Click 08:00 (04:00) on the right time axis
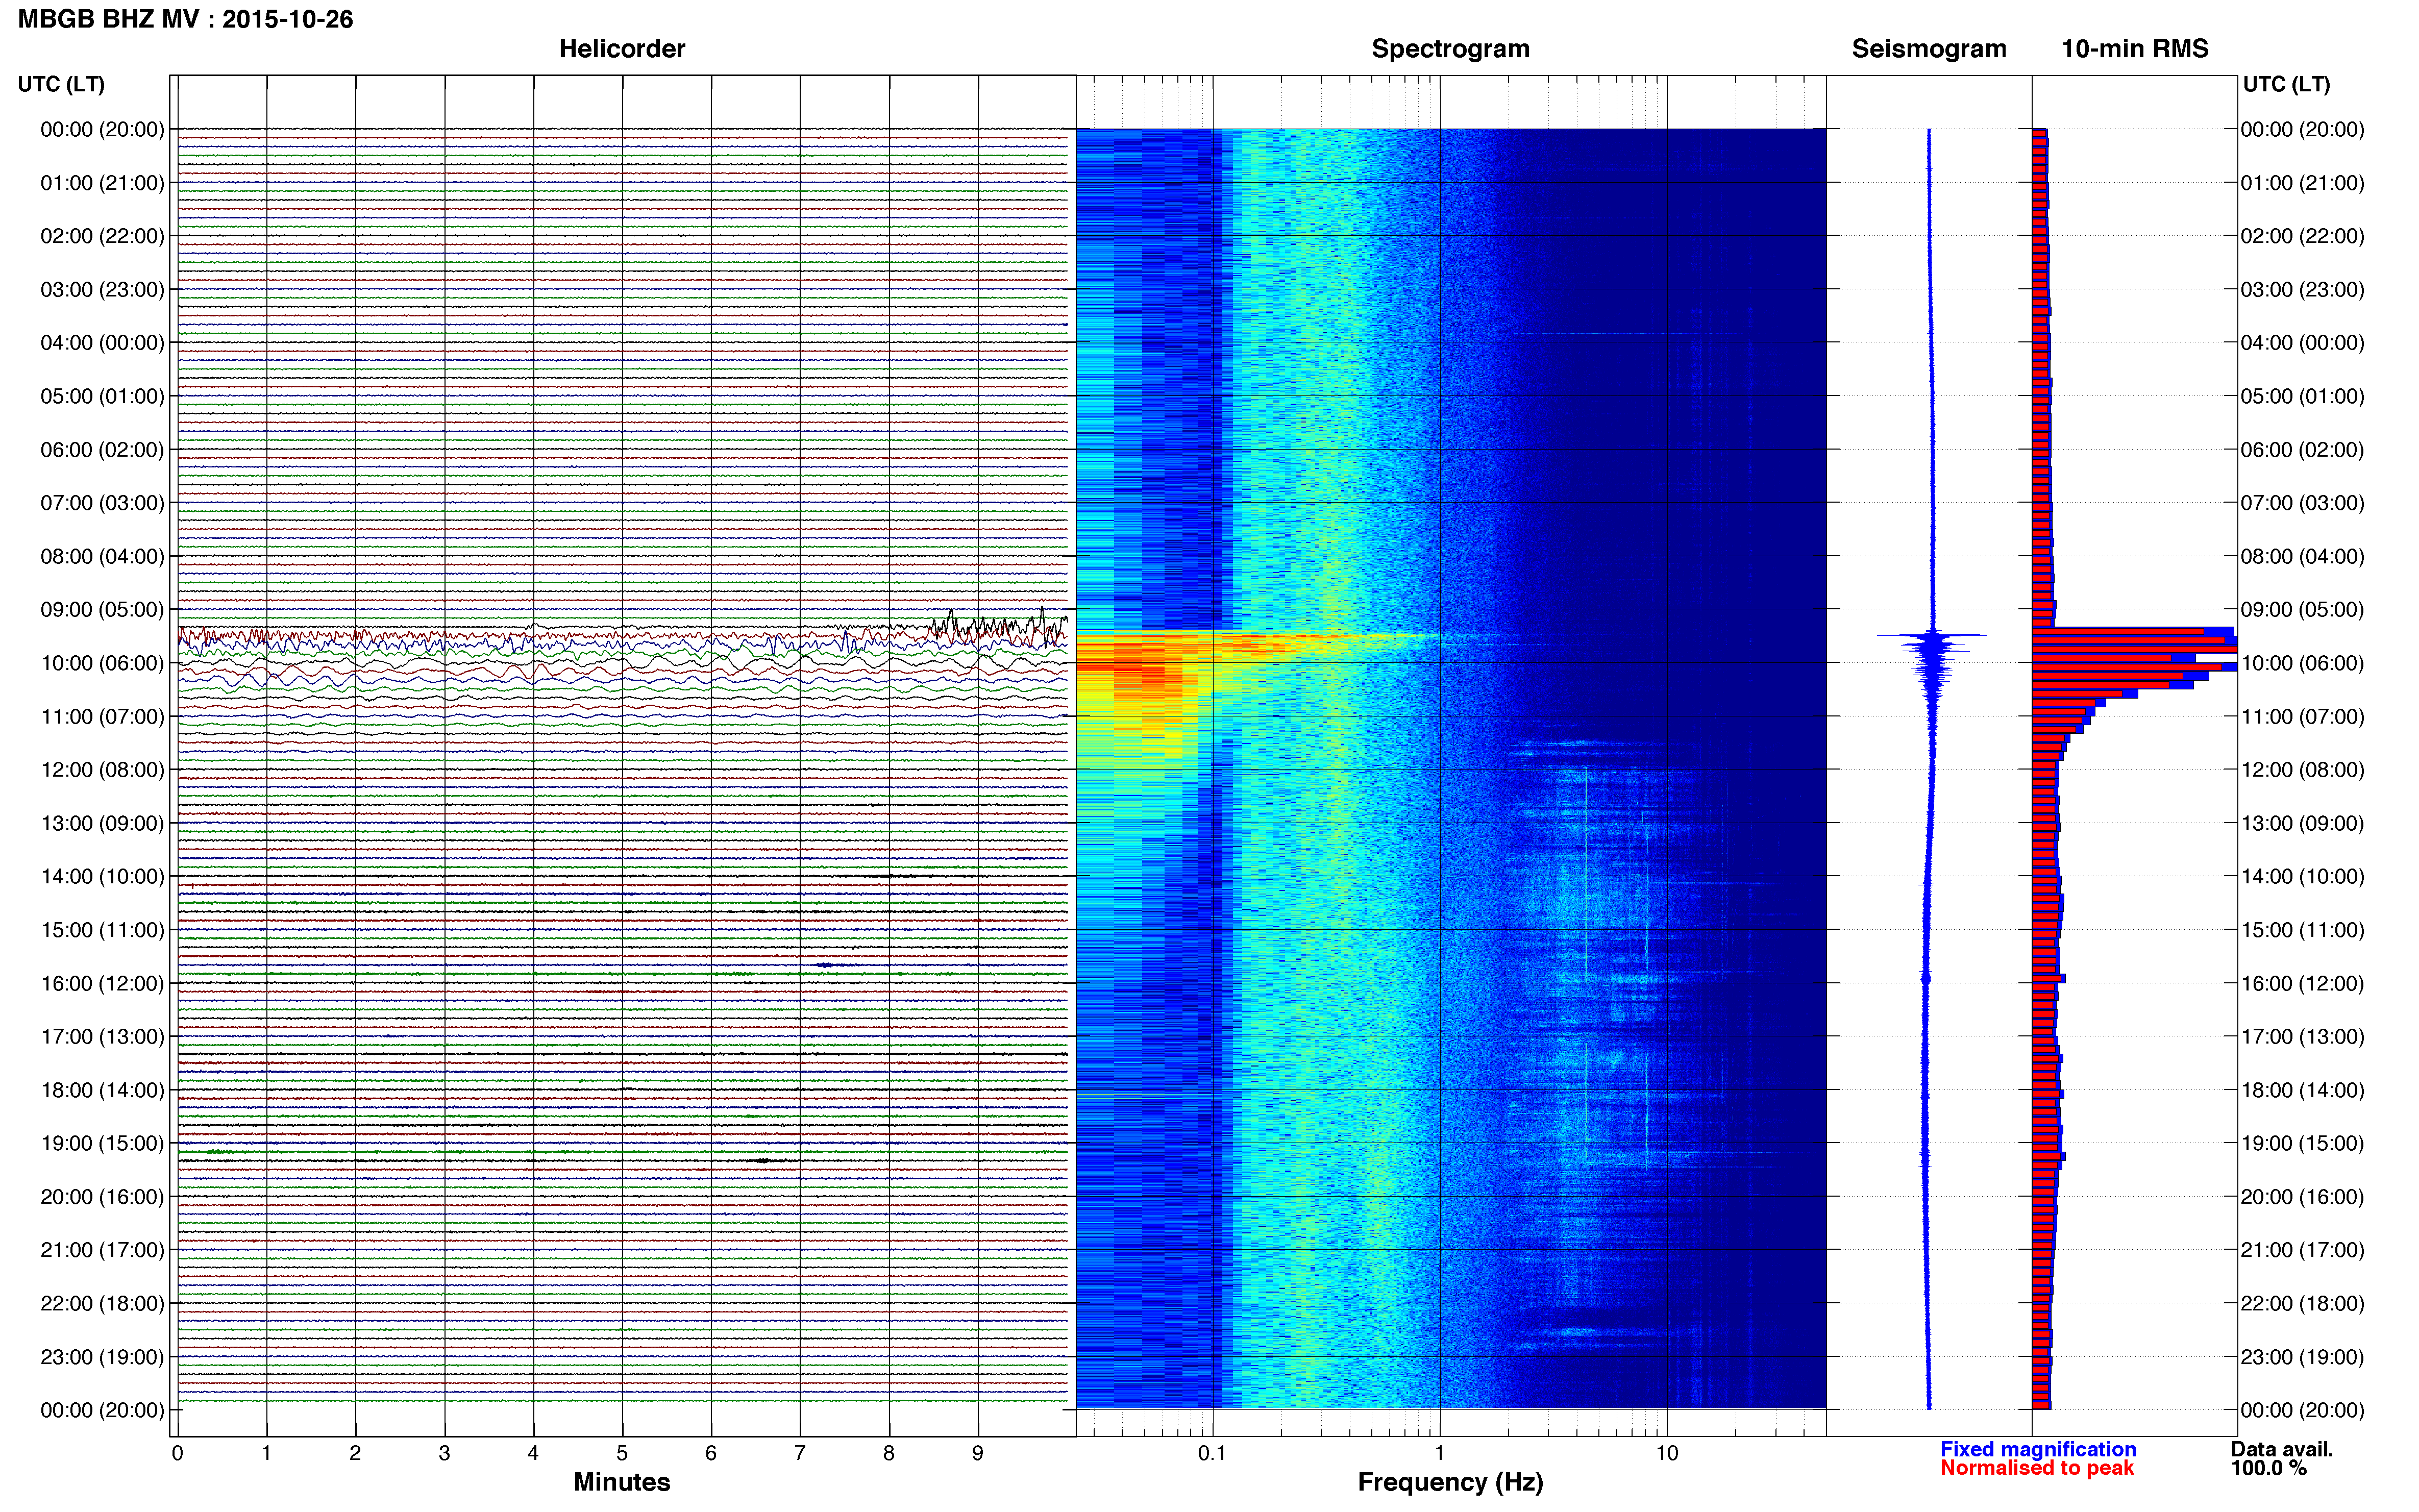Viewport: 2419px width, 1512px height. pos(2302,556)
